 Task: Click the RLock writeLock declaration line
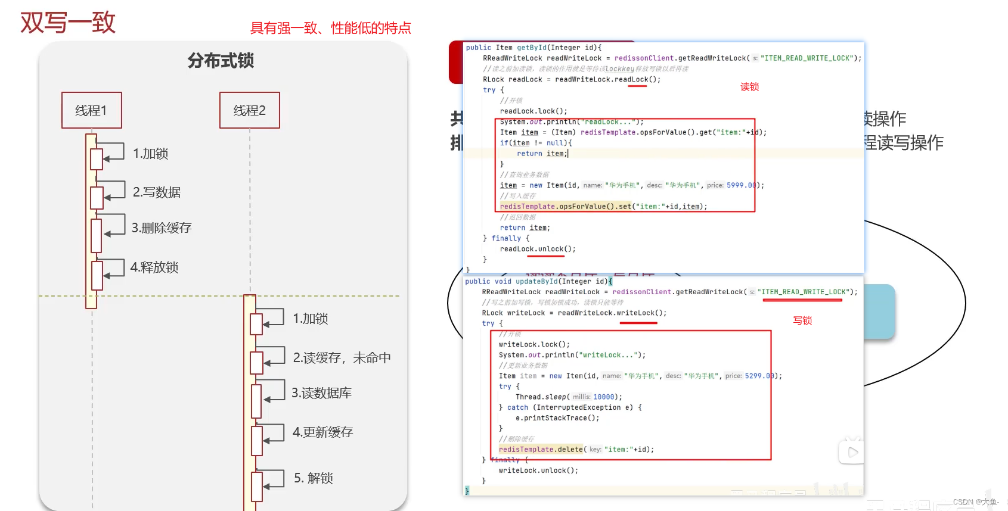coord(574,313)
